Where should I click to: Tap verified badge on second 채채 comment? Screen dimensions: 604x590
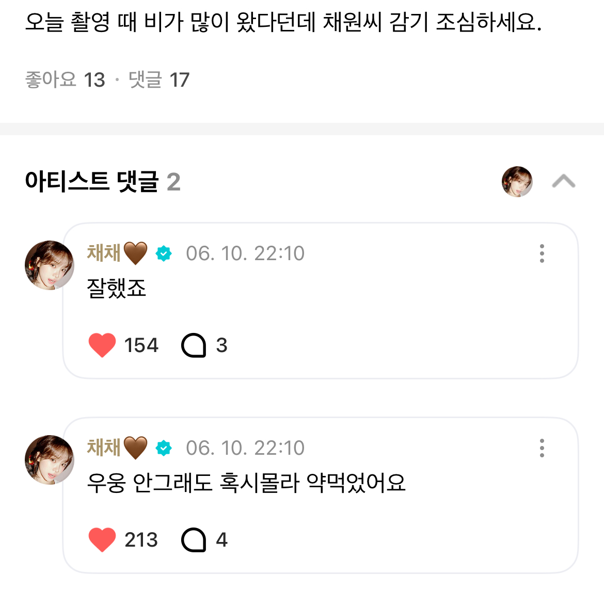[164, 448]
